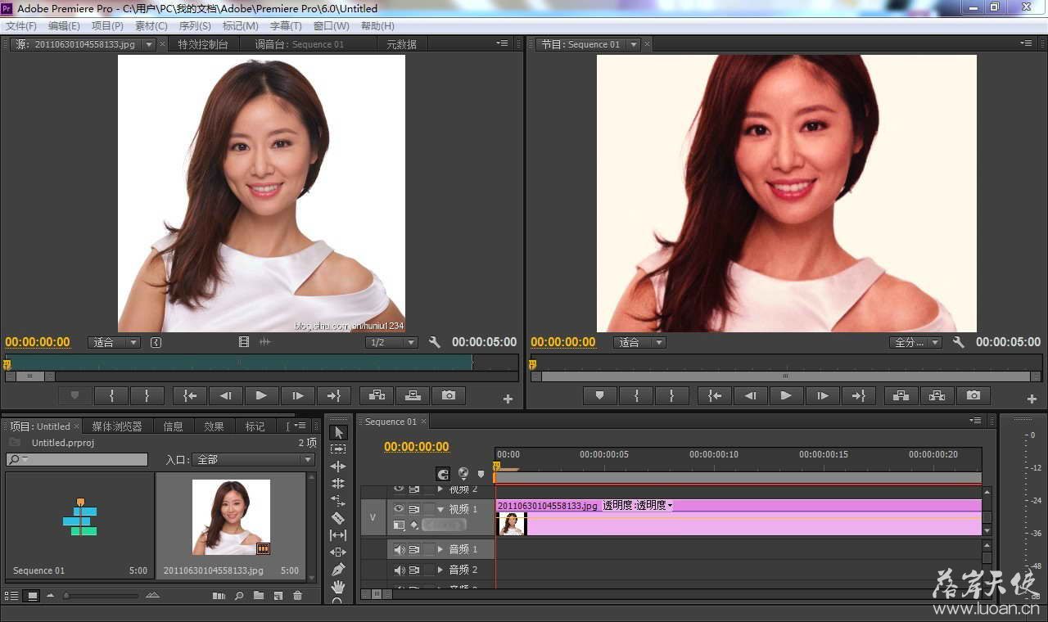Click Extract button in Program monitor
Viewport: 1048px width, 622px height.
click(937, 395)
